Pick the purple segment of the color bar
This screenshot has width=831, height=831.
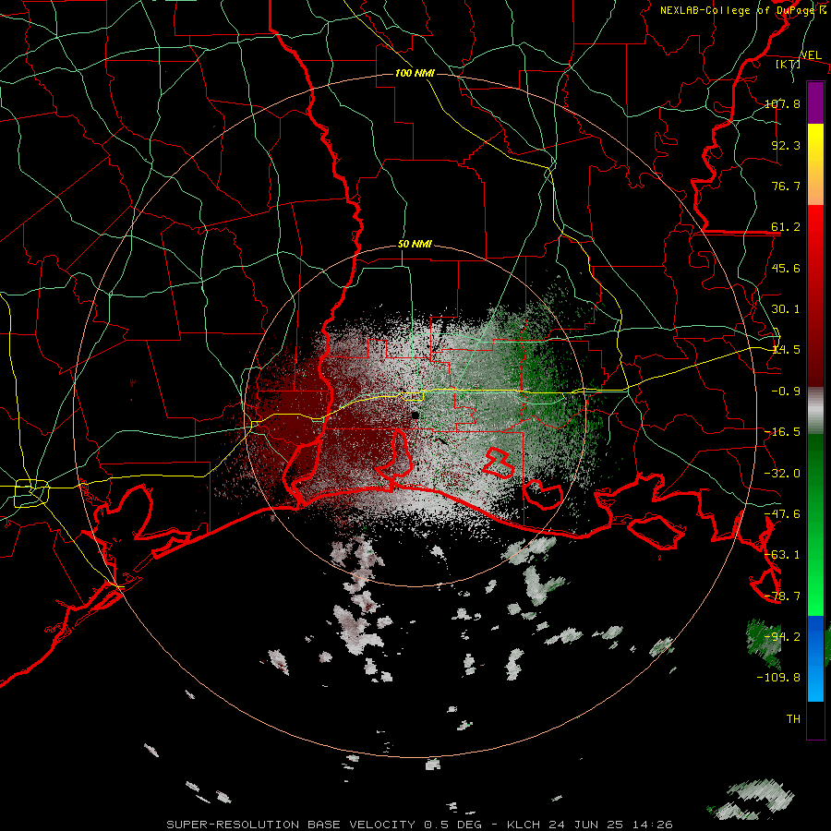point(815,102)
